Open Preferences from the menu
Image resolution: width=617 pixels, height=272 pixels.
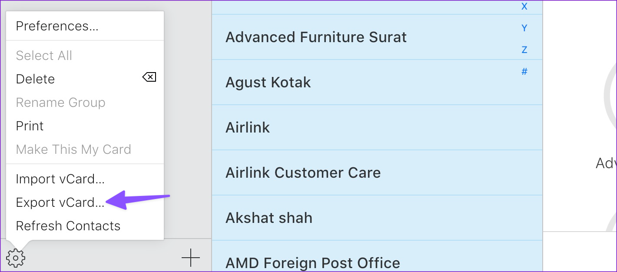pyautogui.click(x=57, y=26)
